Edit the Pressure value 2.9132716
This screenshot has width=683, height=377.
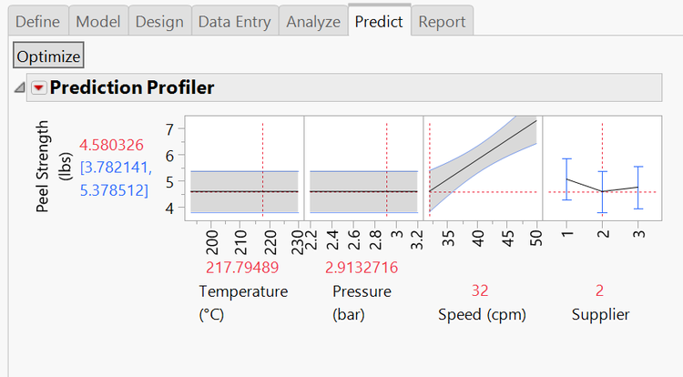pyautogui.click(x=362, y=268)
